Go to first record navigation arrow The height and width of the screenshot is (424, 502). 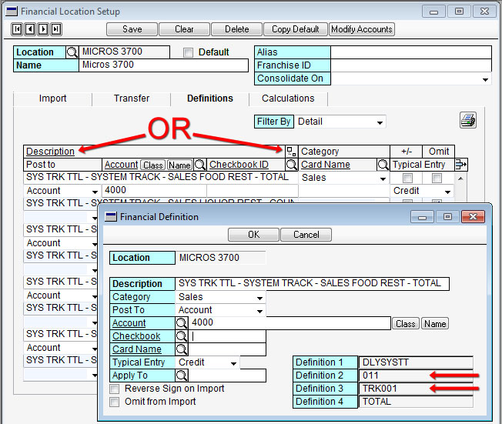click(x=17, y=29)
